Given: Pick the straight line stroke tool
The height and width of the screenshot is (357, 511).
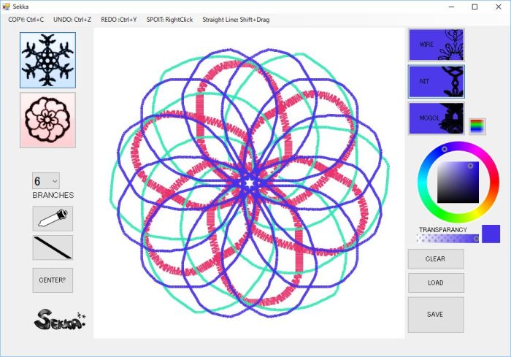Looking at the screenshot, I should (53, 247).
